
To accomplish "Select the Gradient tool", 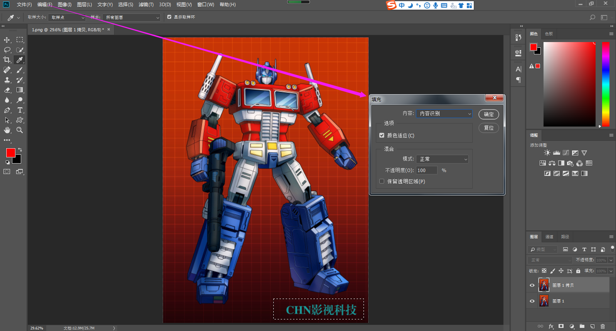I will pyautogui.click(x=20, y=90).
